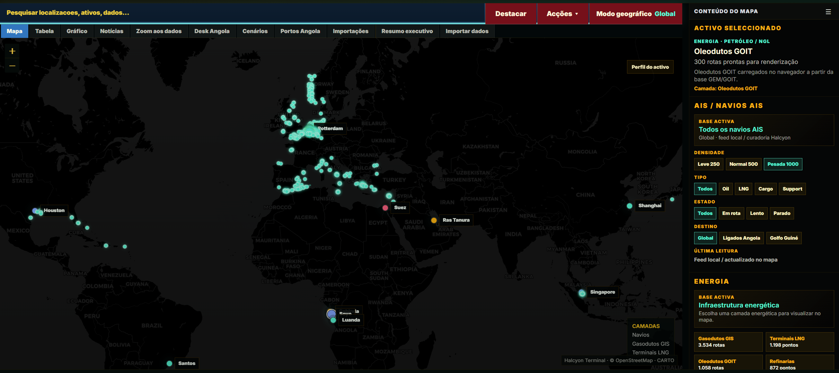This screenshot has height=373, width=839.
Task: Click the Singapore map label
Action: tap(602, 292)
